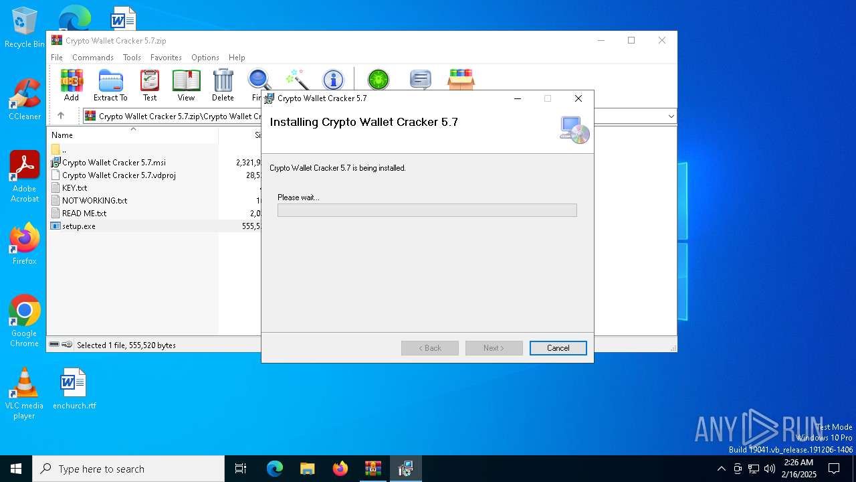856x482 pixels.
Task: Click the disabled Back button
Action: 430,348
